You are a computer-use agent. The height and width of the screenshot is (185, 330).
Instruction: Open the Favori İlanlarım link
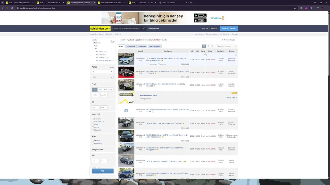click(x=199, y=34)
